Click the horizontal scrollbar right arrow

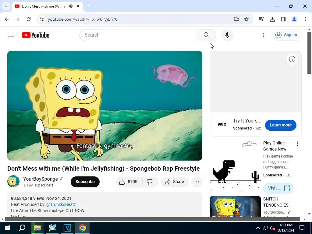coord(304,219)
